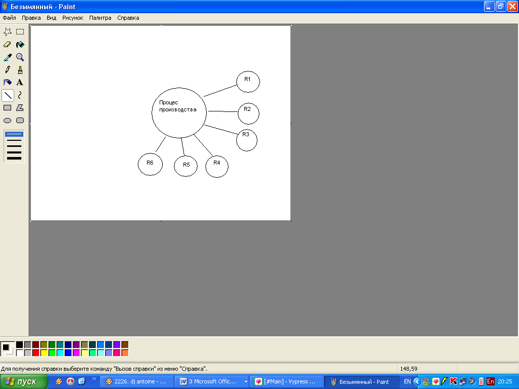The height and width of the screenshot is (389, 519).
Task: Open the Вид menu
Action: 51,18
